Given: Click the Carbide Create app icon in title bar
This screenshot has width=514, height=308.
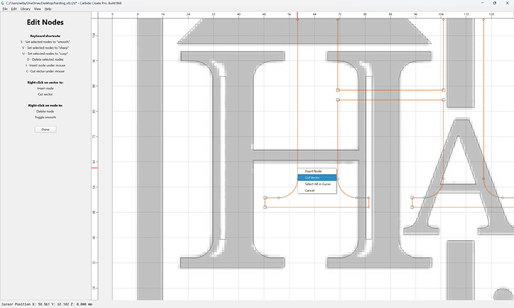Looking at the screenshot, I should click(3, 3).
